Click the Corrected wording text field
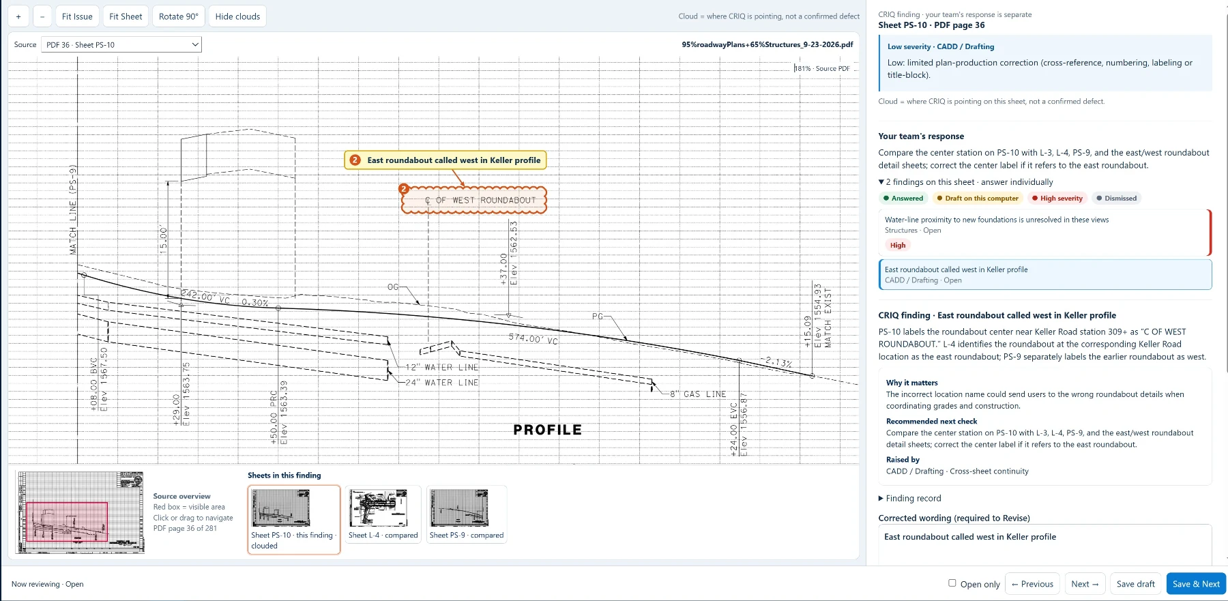This screenshot has width=1228, height=601. coord(1045,544)
